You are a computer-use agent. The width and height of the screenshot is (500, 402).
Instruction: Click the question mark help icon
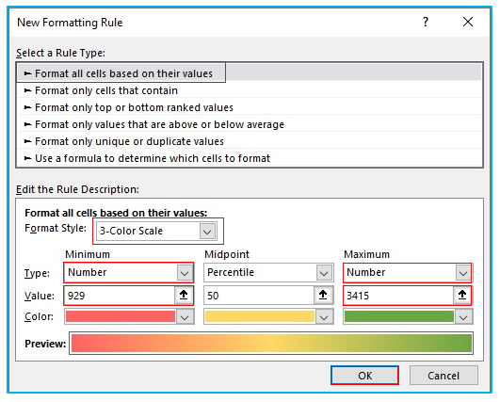pos(426,22)
